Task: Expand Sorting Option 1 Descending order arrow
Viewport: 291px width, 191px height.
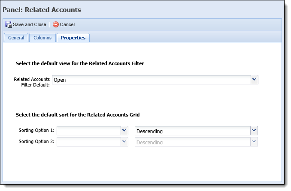Action: (254, 131)
